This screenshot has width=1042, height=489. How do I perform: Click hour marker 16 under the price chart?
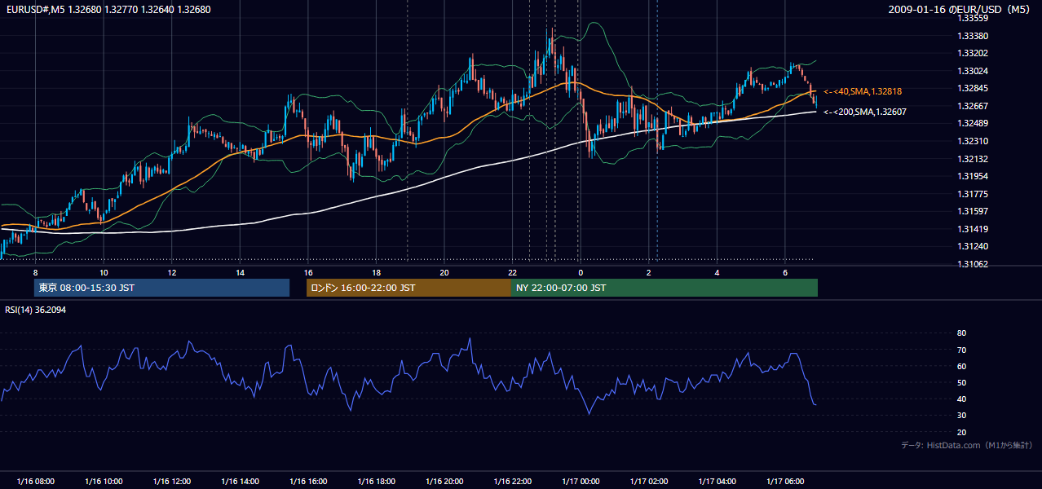click(x=307, y=271)
